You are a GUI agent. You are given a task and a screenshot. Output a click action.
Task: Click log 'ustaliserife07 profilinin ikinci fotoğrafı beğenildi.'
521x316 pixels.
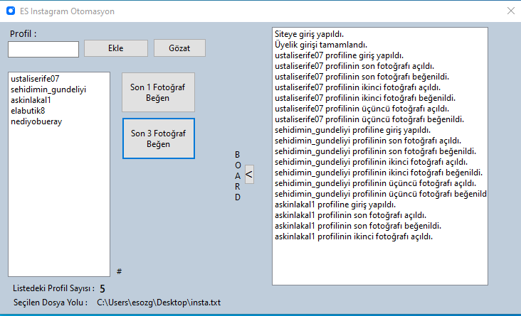(365, 98)
